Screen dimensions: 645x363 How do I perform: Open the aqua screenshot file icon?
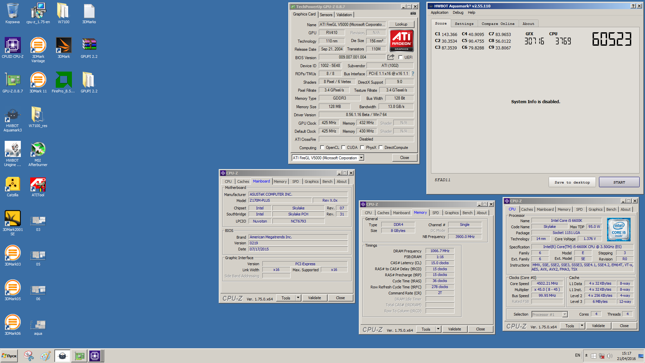(38, 327)
